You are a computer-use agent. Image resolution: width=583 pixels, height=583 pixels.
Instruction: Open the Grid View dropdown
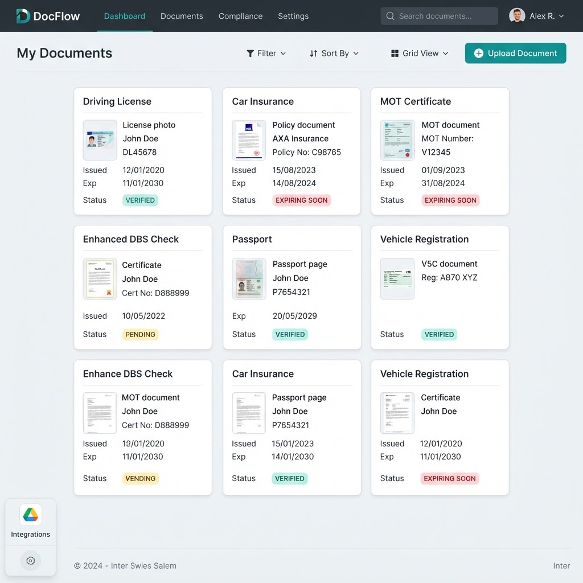tap(420, 54)
